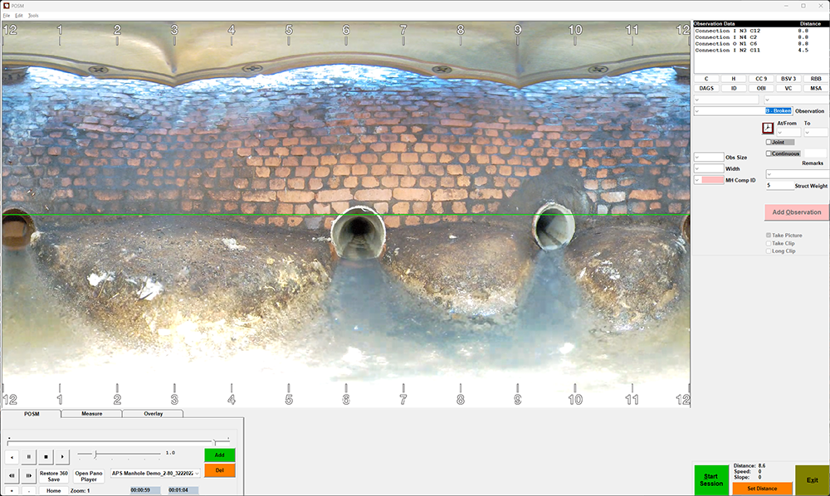The image size is (830, 496).
Task: Enable the Take Clip checkbox
Action: click(769, 243)
